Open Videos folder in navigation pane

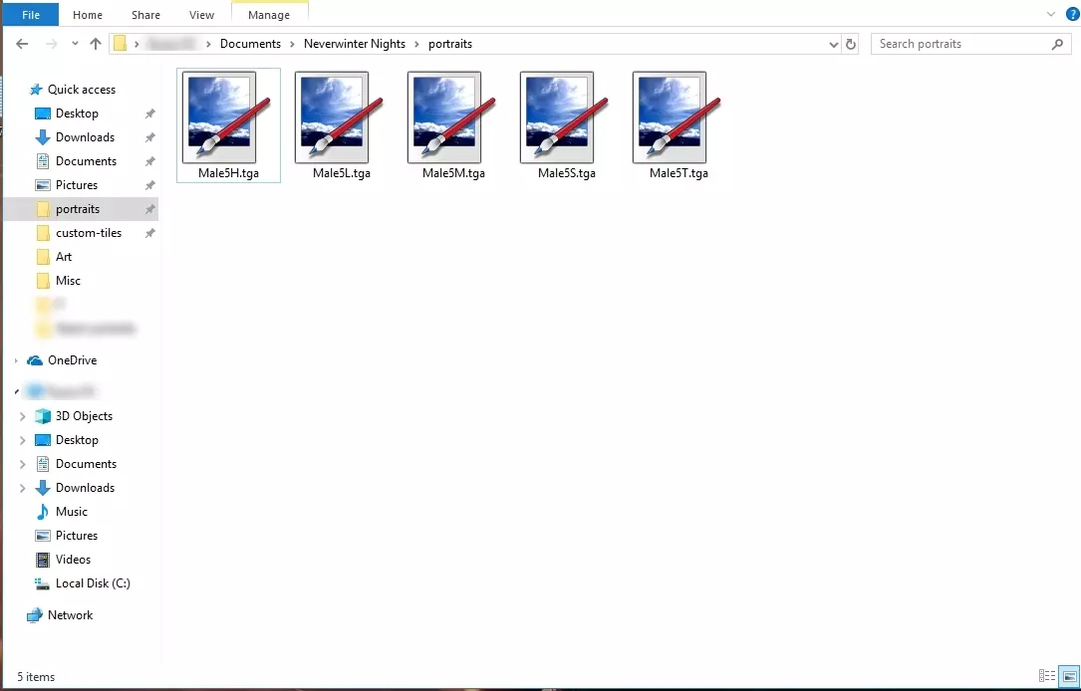73,560
